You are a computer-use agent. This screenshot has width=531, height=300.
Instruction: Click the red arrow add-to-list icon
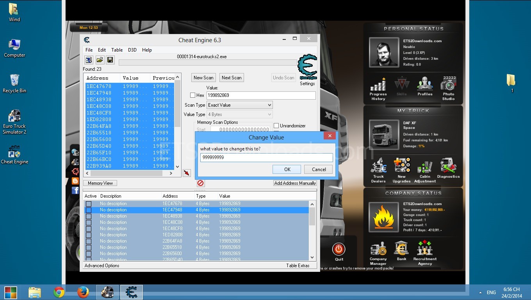point(187,173)
